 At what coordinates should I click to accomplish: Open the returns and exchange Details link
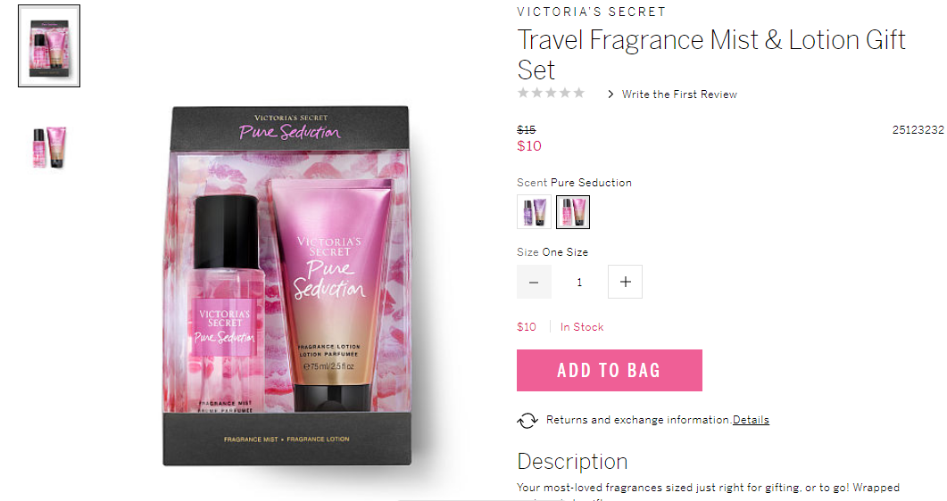coord(751,420)
